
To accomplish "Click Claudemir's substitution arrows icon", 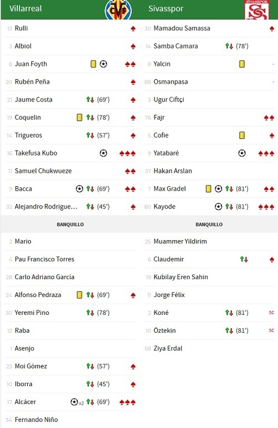I will tap(244, 259).
